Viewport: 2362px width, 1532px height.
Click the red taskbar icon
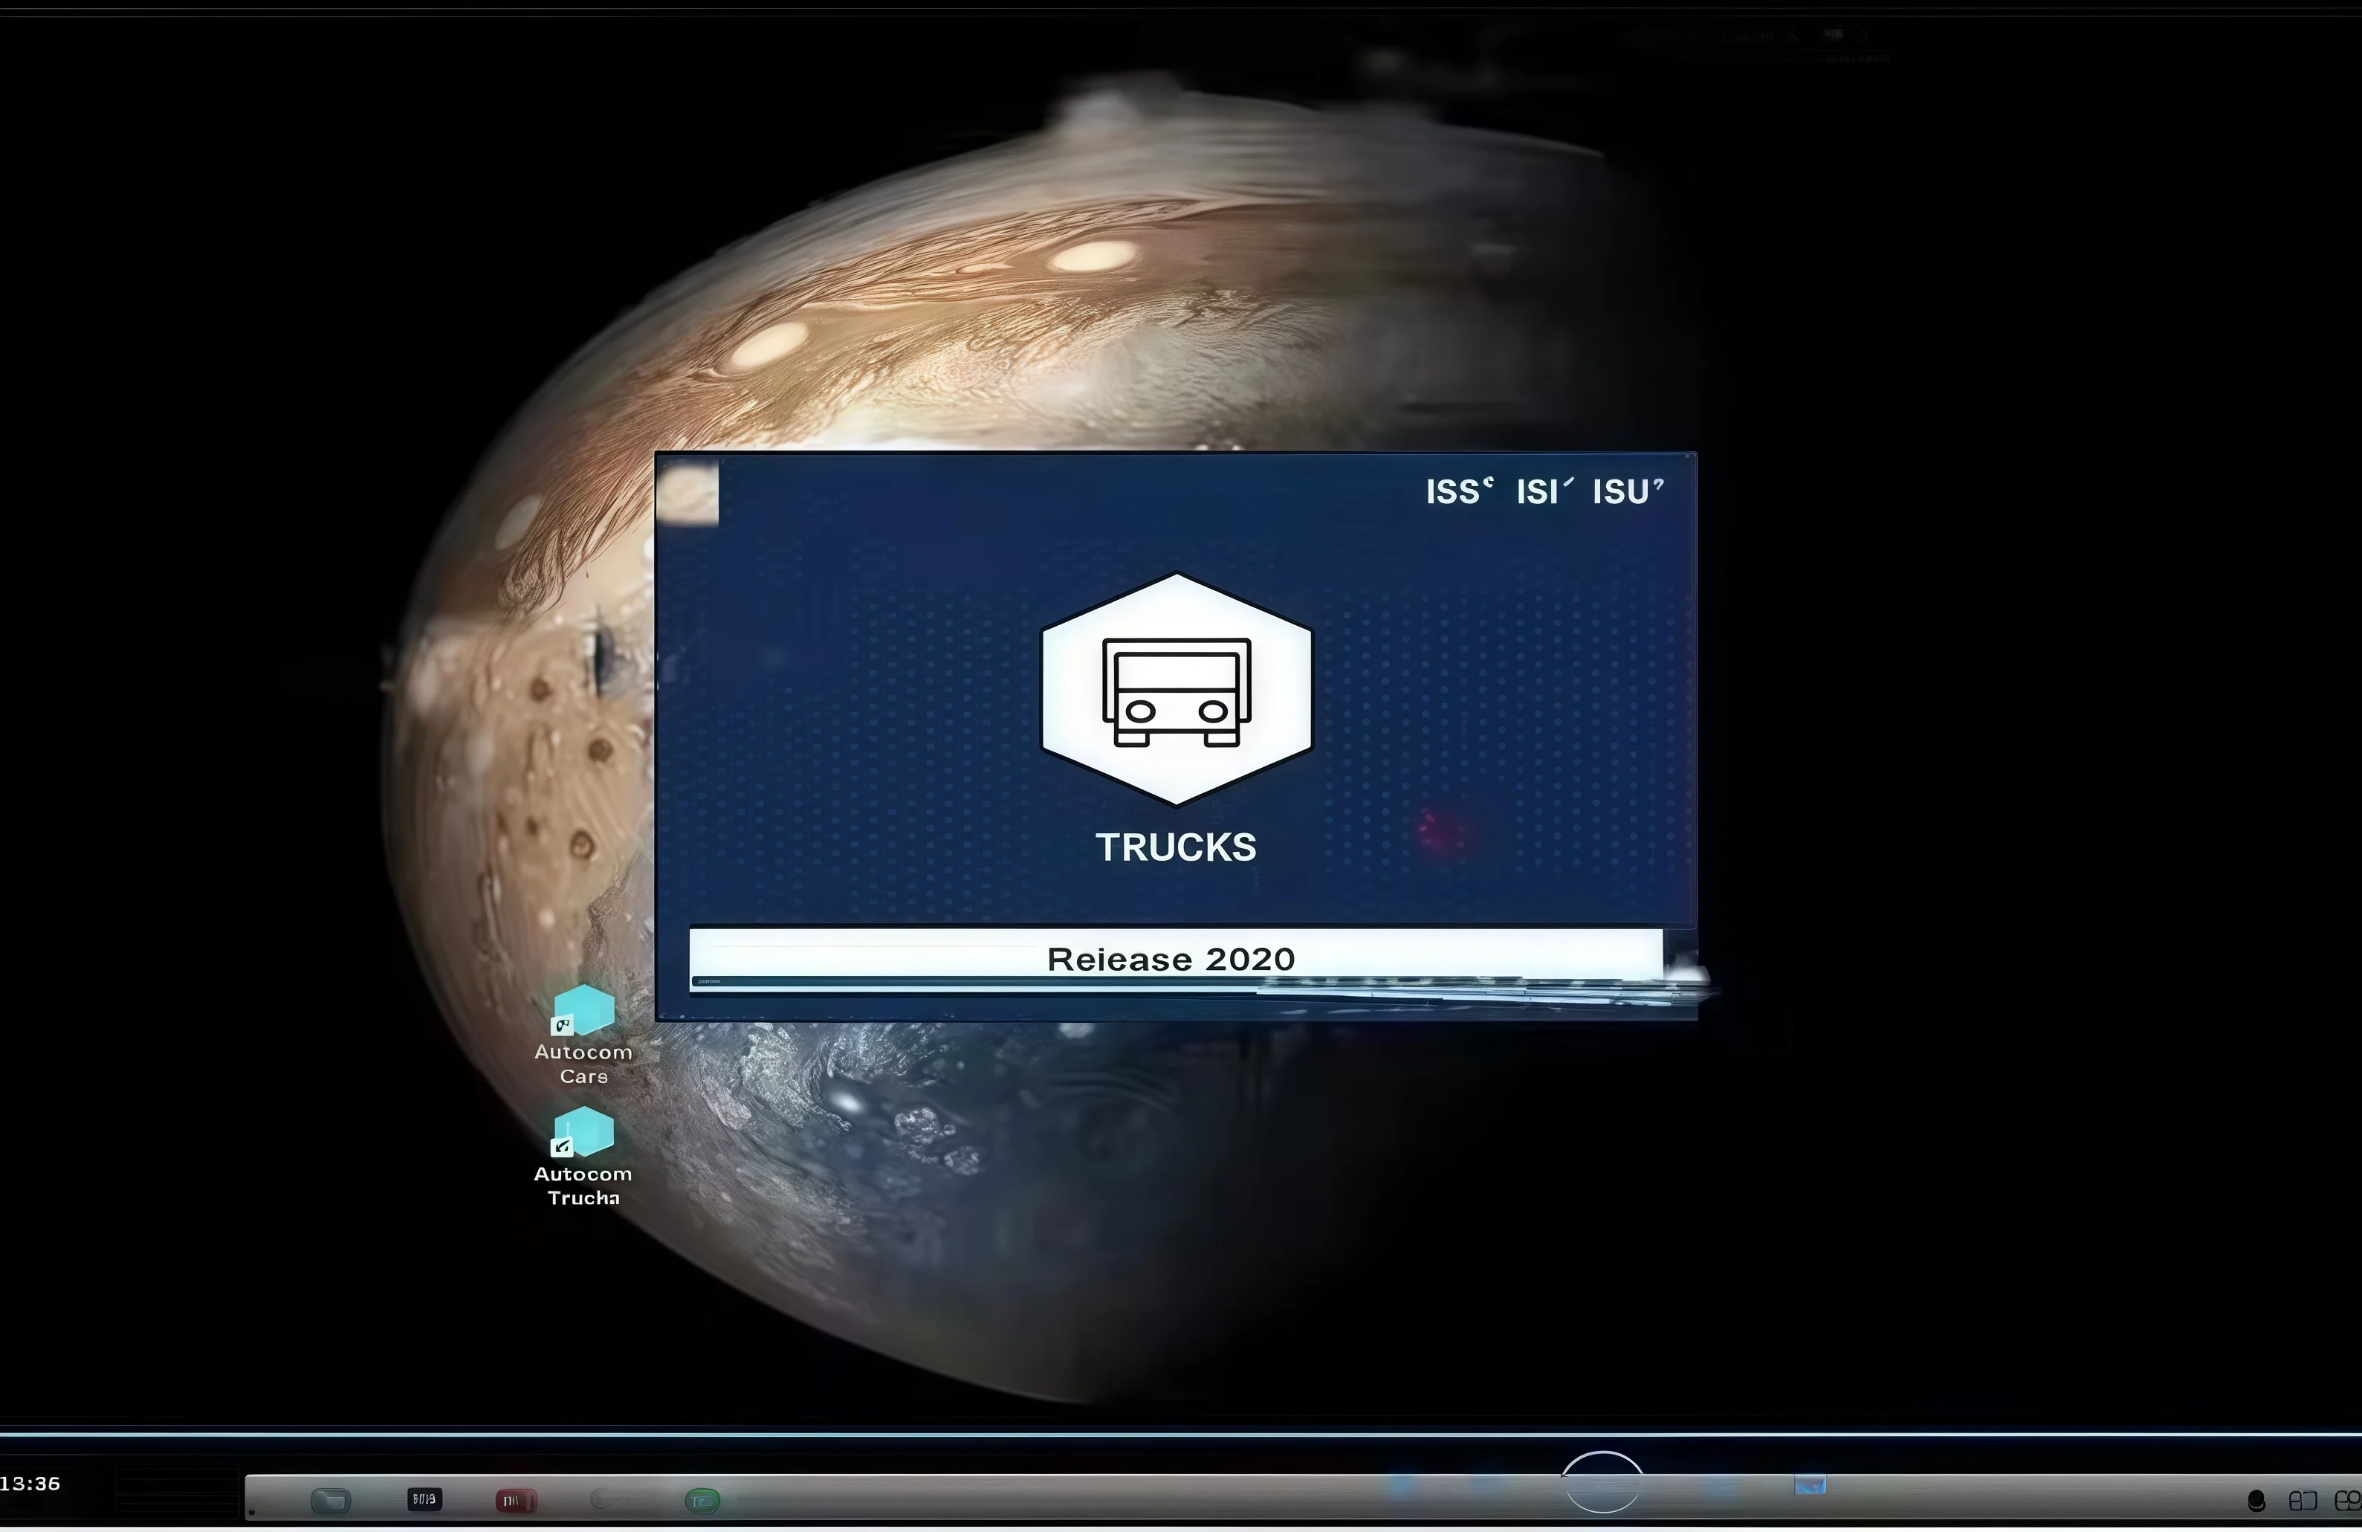click(x=515, y=1500)
